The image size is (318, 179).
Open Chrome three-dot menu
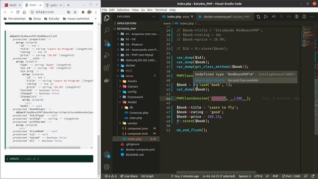[96, 12]
